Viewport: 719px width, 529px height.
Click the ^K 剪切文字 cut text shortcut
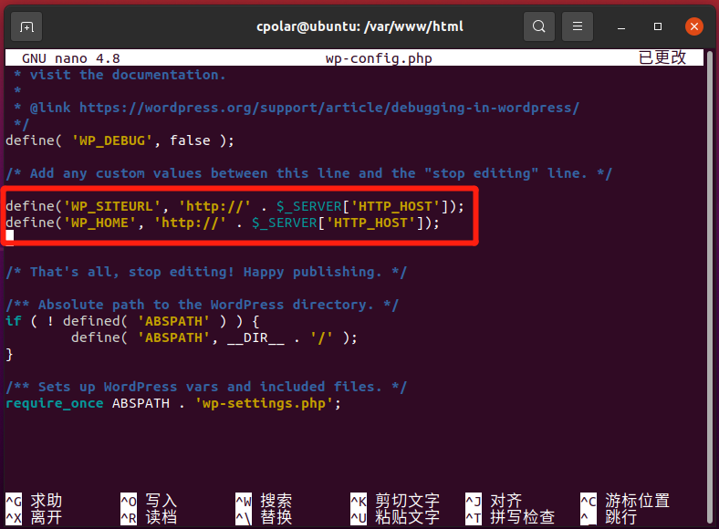pos(395,501)
